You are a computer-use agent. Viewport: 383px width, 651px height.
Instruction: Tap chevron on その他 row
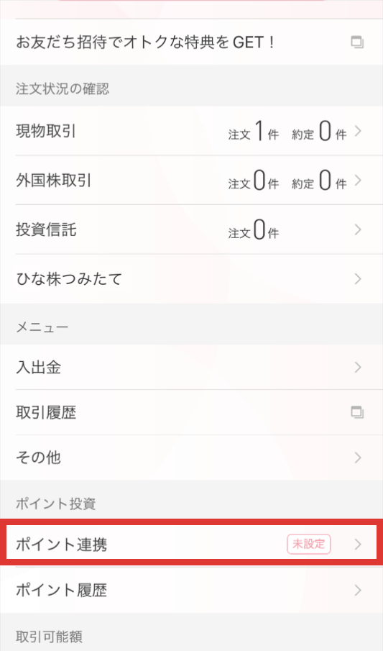point(358,457)
